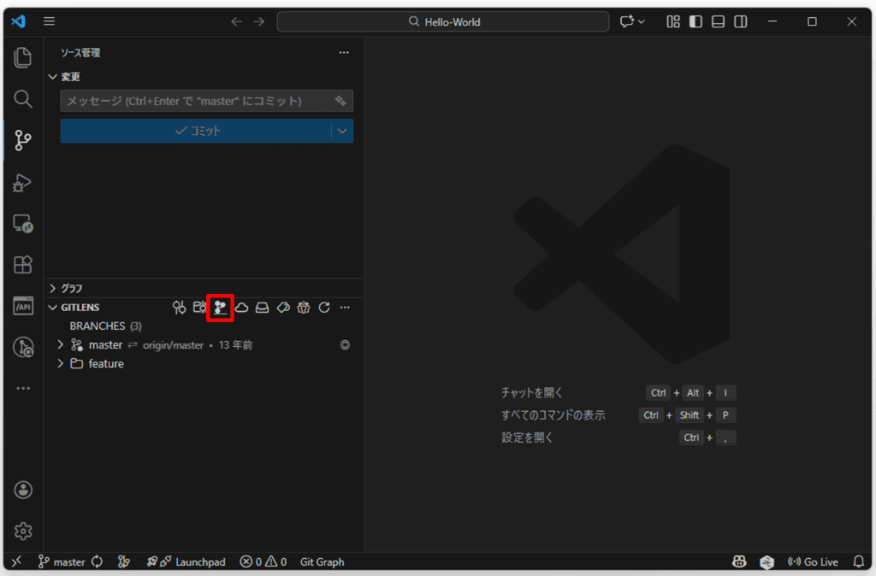Collapse the 変更 section

click(53, 76)
